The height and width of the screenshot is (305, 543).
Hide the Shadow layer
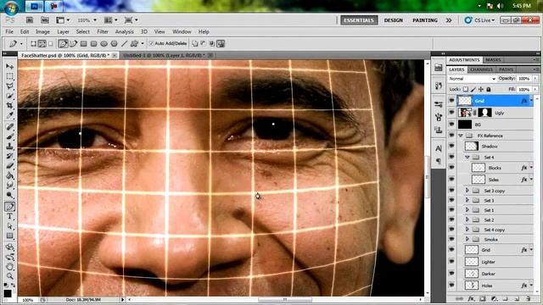pos(451,147)
